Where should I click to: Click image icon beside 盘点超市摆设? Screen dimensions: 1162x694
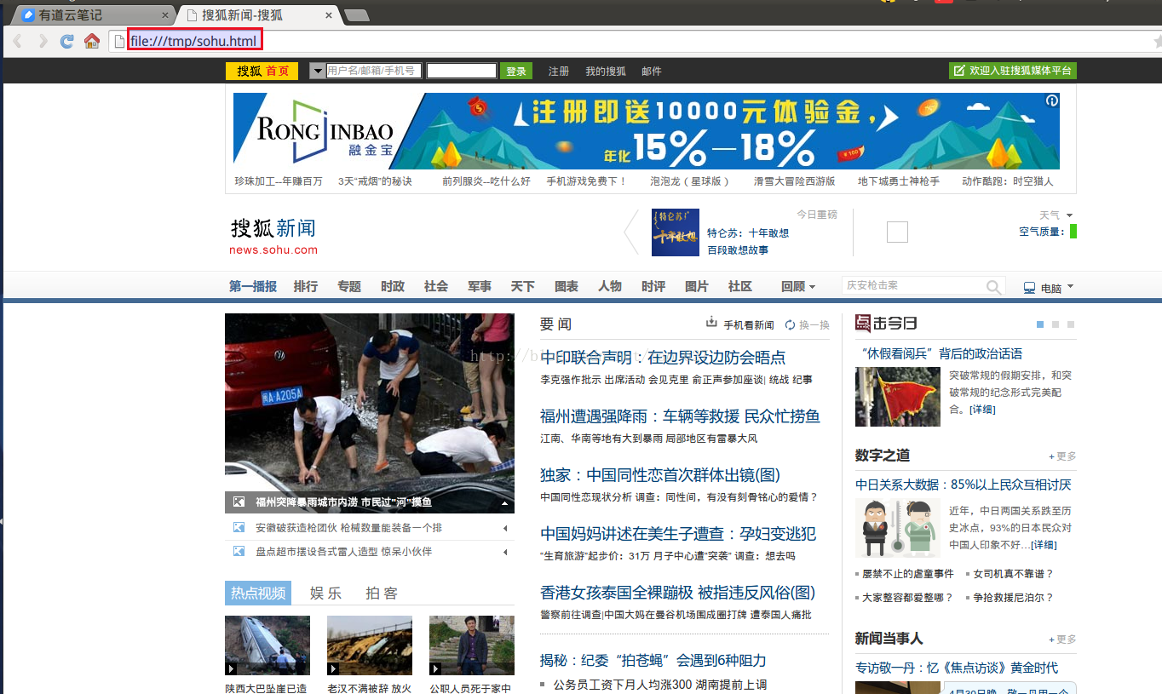click(239, 551)
